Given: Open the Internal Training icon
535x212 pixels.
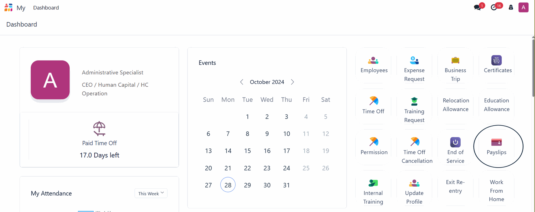Looking at the screenshot, I should 373,183.
